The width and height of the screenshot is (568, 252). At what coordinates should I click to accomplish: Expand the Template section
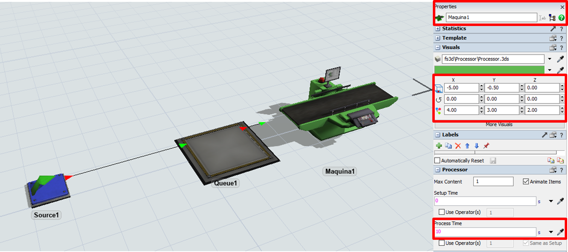click(438, 38)
